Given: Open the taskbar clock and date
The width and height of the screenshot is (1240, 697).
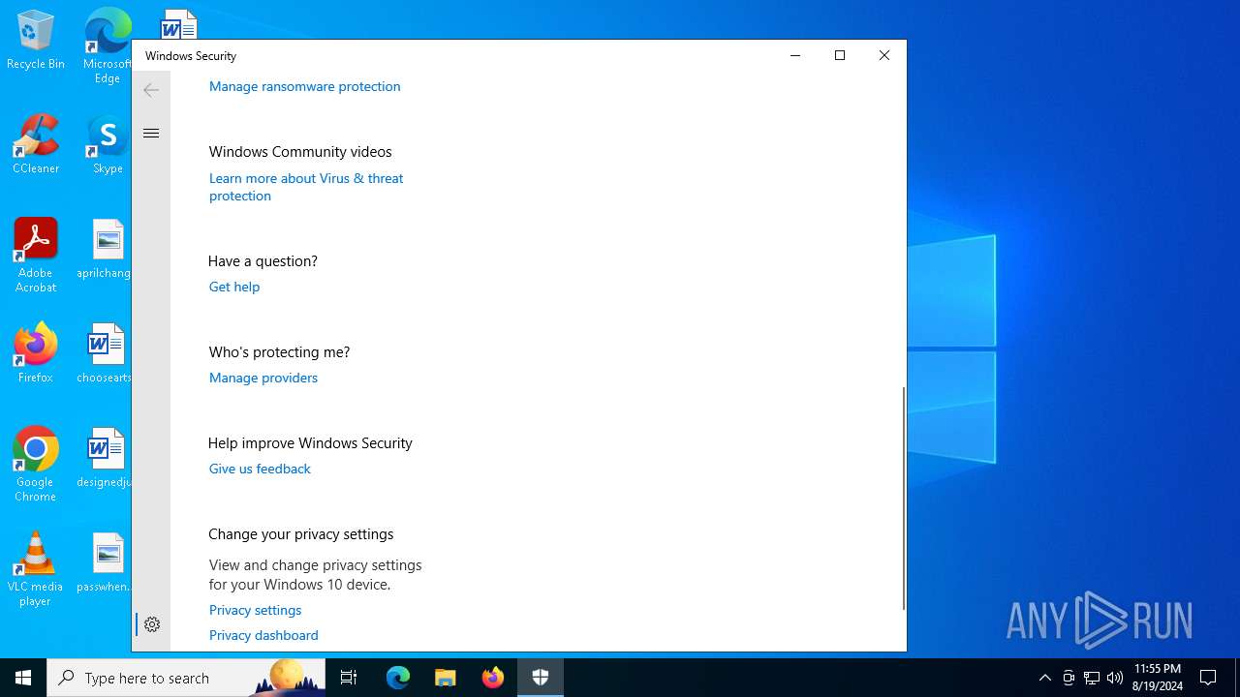Looking at the screenshot, I should pos(1158,678).
